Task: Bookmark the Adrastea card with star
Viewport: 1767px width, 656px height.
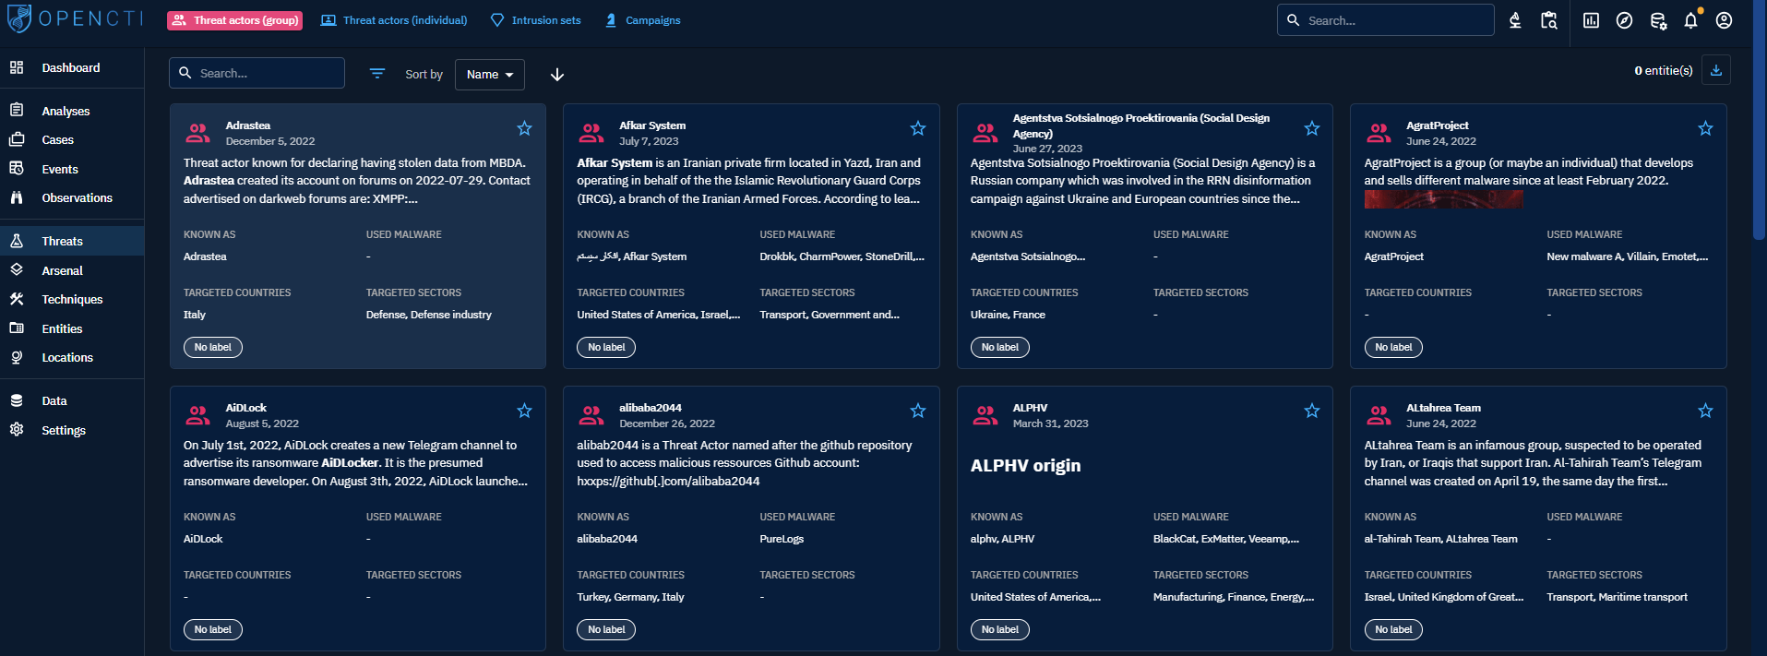Action: (x=524, y=128)
